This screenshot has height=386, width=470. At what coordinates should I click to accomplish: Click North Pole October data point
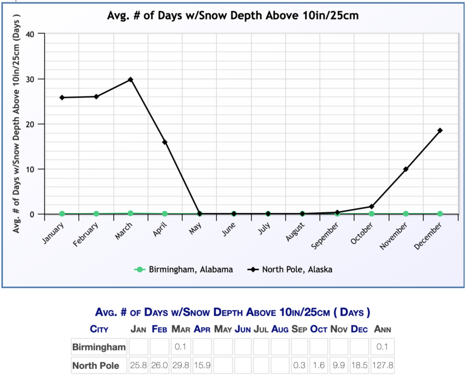coord(372,207)
